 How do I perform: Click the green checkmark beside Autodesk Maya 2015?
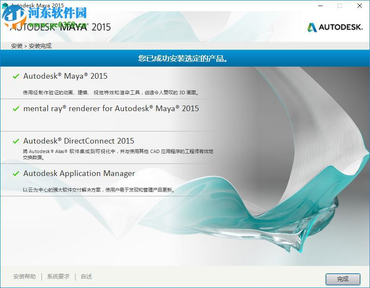click(16, 76)
